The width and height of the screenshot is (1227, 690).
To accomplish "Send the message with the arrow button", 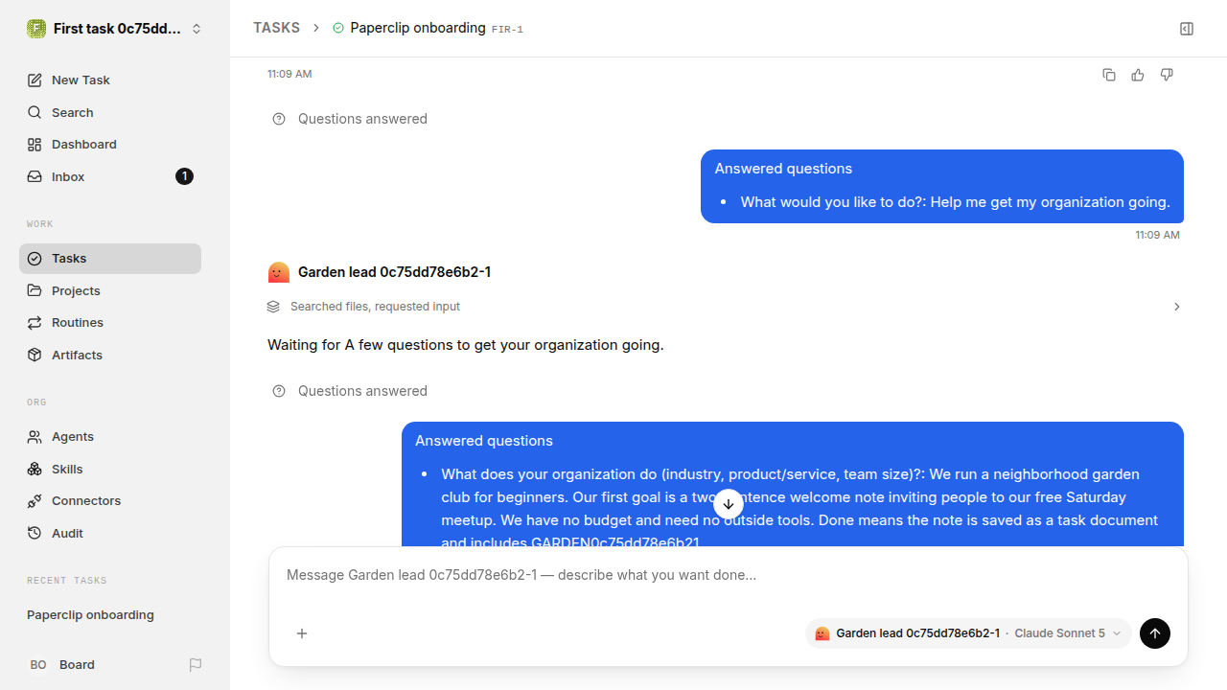I will pyautogui.click(x=1155, y=633).
